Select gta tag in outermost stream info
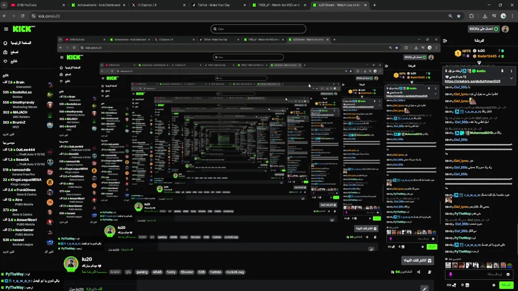518x291 pixels. (128, 272)
